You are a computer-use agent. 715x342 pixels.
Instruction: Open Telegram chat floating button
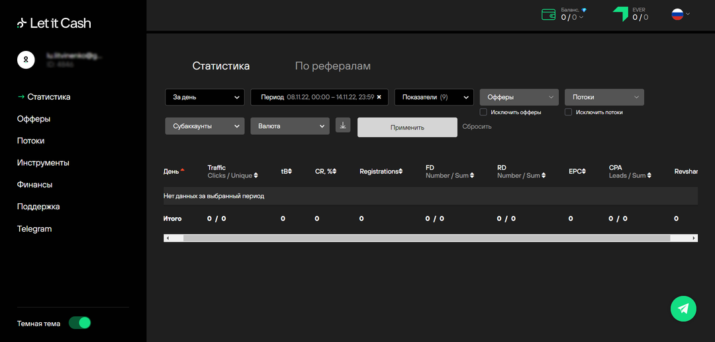(683, 308)
